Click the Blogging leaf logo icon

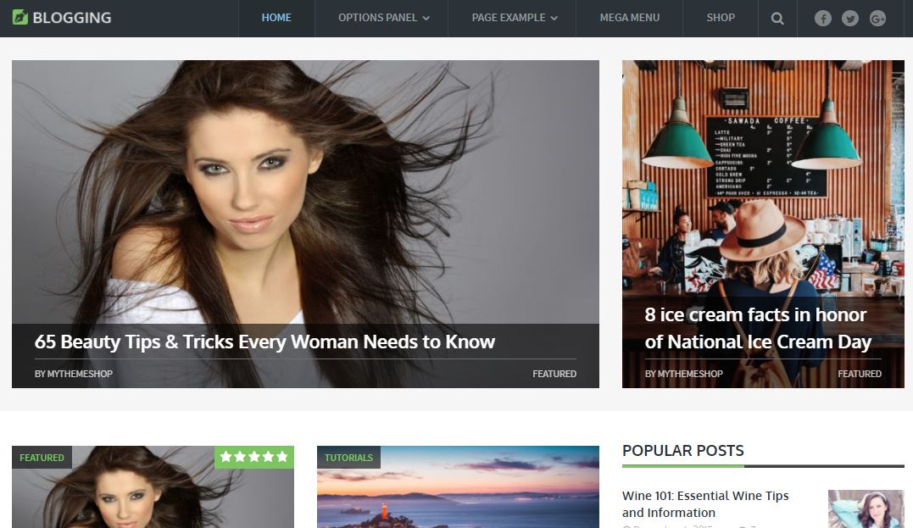point(20,18)
